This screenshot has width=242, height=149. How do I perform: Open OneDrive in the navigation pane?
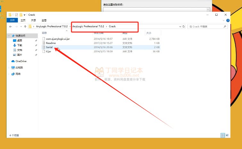tap(21, 61)
